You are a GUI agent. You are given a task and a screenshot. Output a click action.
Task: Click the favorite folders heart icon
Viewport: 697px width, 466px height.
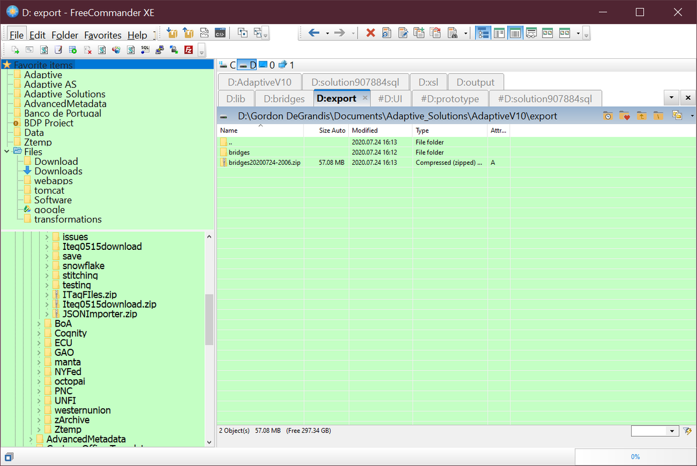click(625, 116)
